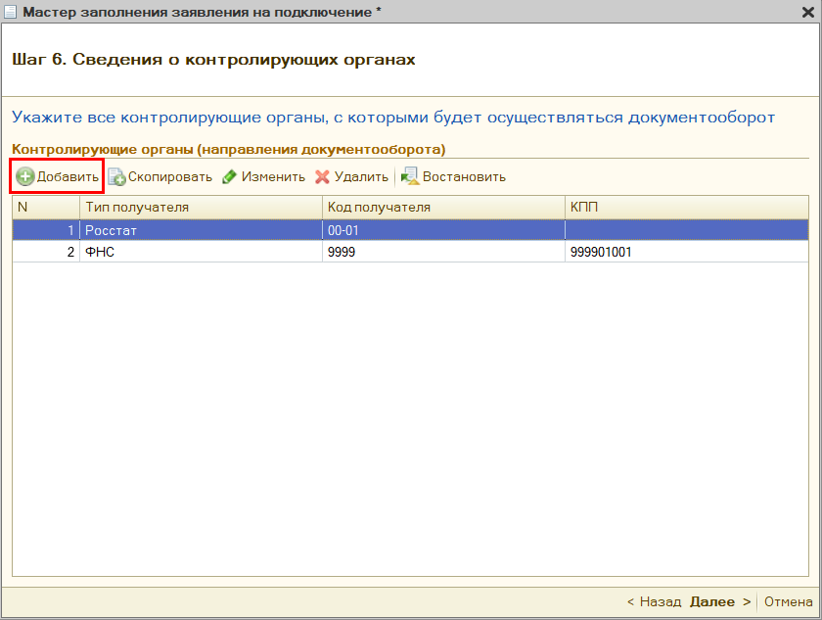This screenshot has width=822, height=620.
Task: Click the 00-01 recipient code cell
Action: point(443,229)
